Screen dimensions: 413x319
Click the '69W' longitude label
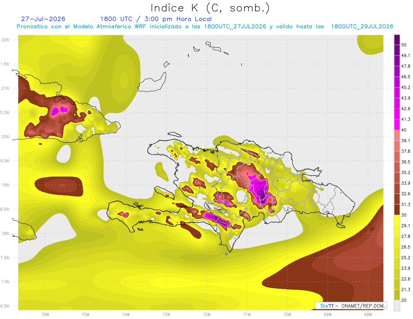point(328,315)
